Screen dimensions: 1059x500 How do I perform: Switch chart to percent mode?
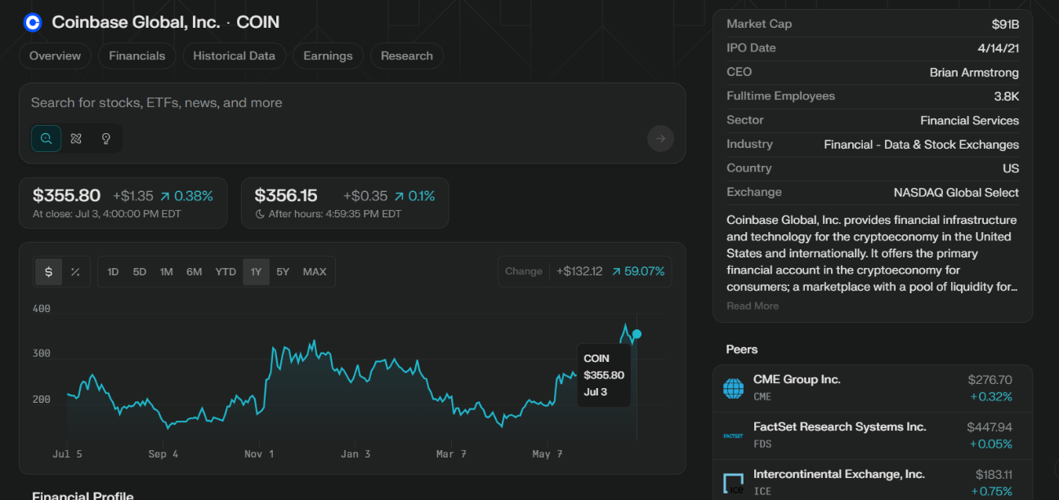click(x=75, y=272)
